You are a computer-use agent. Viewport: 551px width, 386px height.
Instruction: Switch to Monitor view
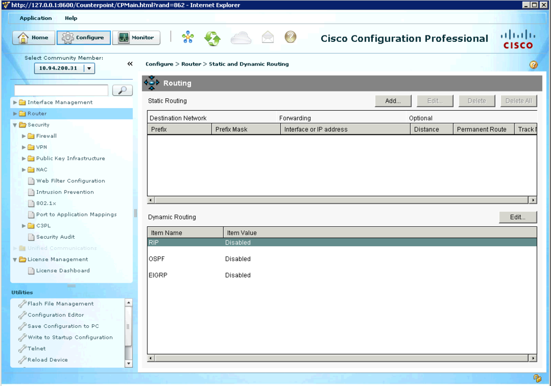[136, 38]
